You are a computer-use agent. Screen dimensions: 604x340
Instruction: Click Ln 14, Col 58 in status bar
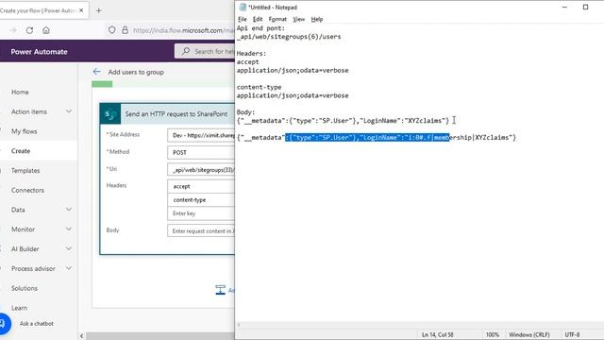(438, 335)
